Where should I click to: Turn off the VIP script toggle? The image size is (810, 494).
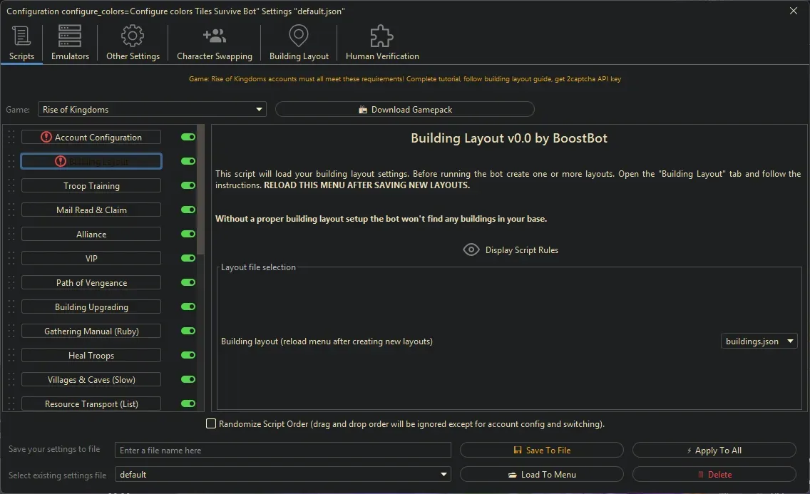pos(187,258)
